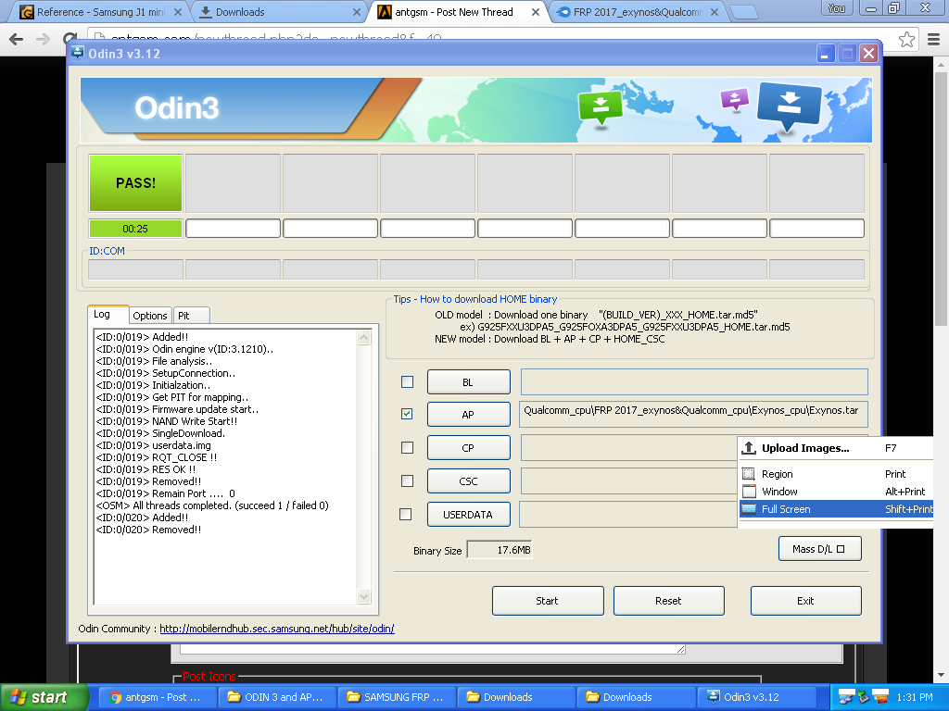Image resolution: width=949 pixels, height=711 pixels.
Task: Select Region capture menu entry
Action: pos(836,474)
